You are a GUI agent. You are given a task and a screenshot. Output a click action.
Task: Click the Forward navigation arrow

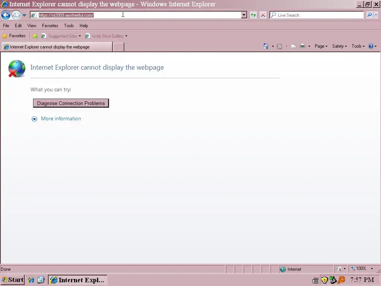click(16, 15)
